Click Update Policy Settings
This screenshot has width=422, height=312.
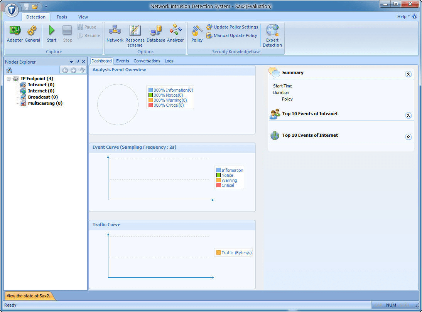(x=232, y=27)
